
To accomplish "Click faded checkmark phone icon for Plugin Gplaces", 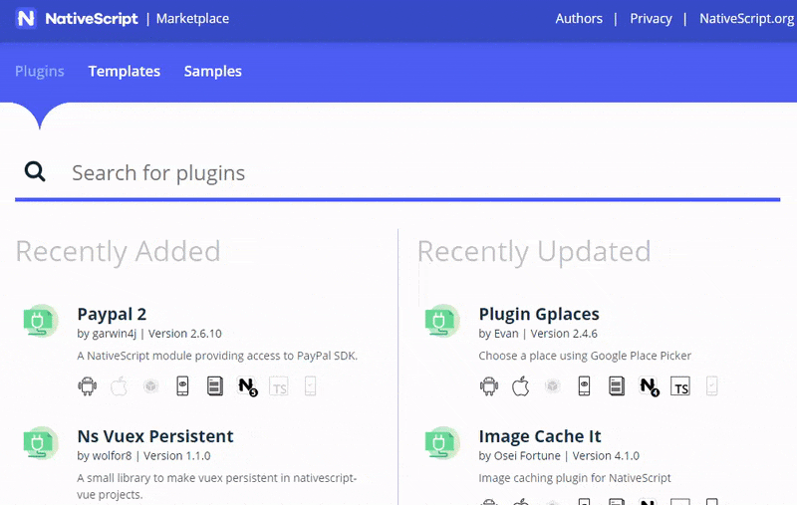I will [x=711, y=386].
